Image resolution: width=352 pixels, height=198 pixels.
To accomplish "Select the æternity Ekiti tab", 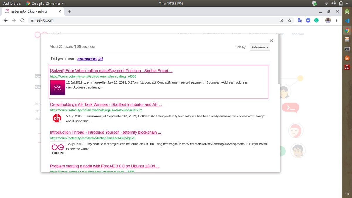I will click(x=32, y=11).
